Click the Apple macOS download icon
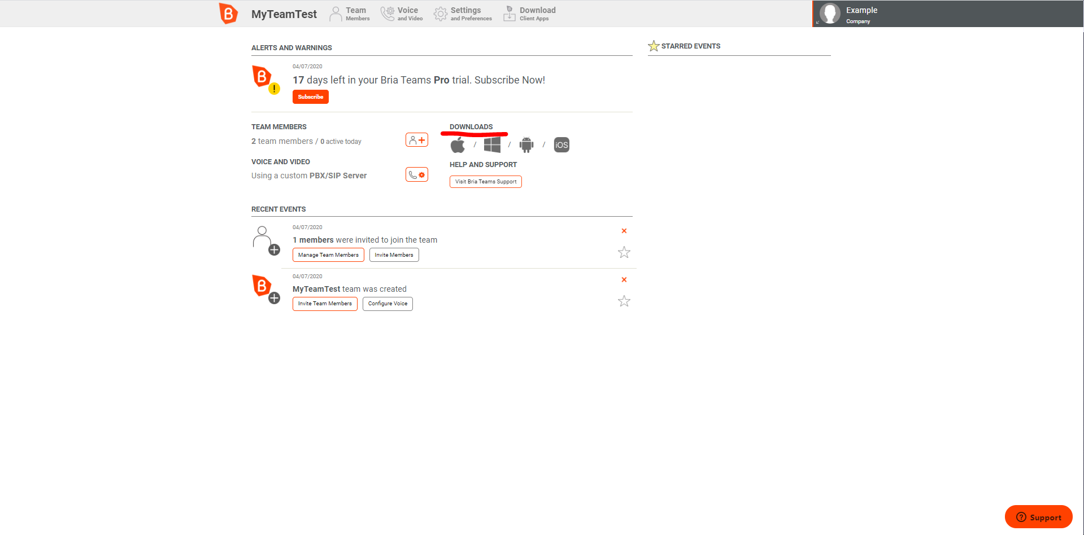 coord(458,145)
